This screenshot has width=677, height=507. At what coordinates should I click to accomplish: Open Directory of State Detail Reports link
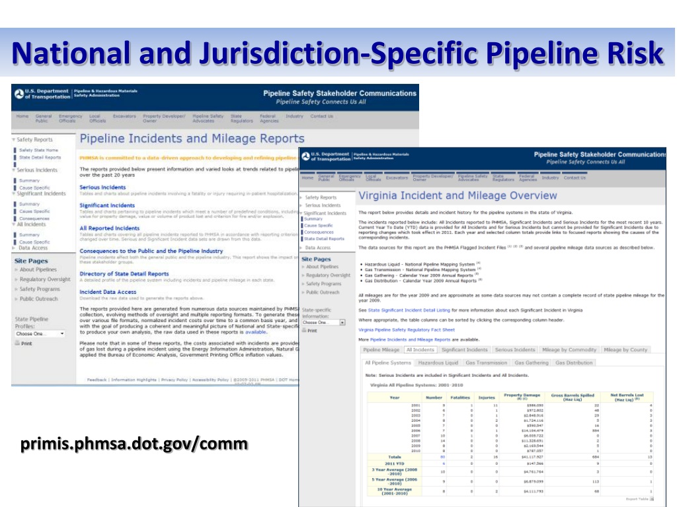[x=124, y=274]
